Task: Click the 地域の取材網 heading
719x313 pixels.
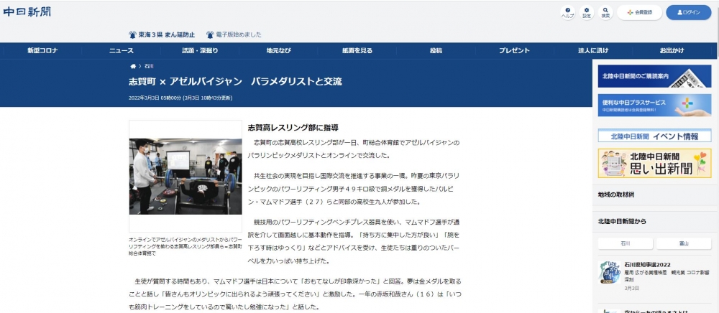Action: (616, 195)
